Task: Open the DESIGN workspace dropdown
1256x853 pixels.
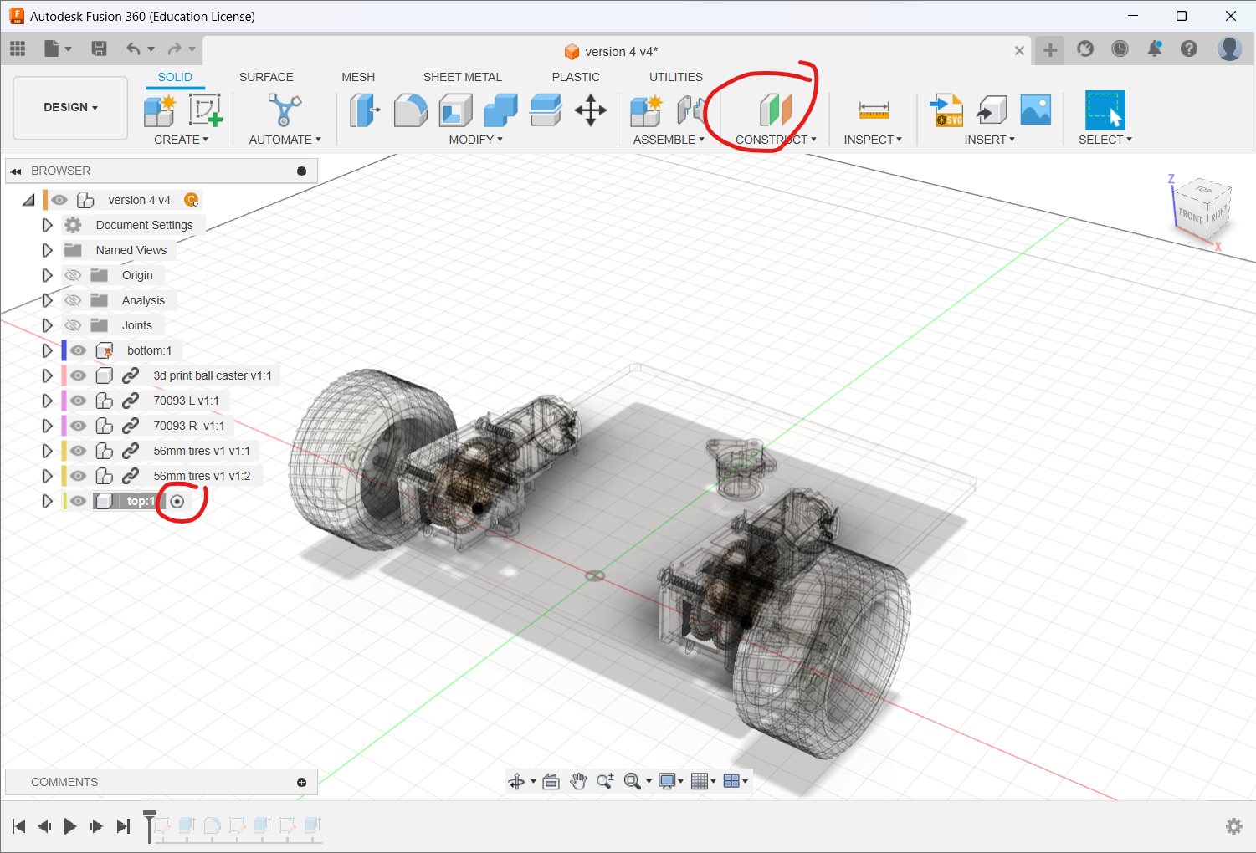Action: tap(71, 108)
